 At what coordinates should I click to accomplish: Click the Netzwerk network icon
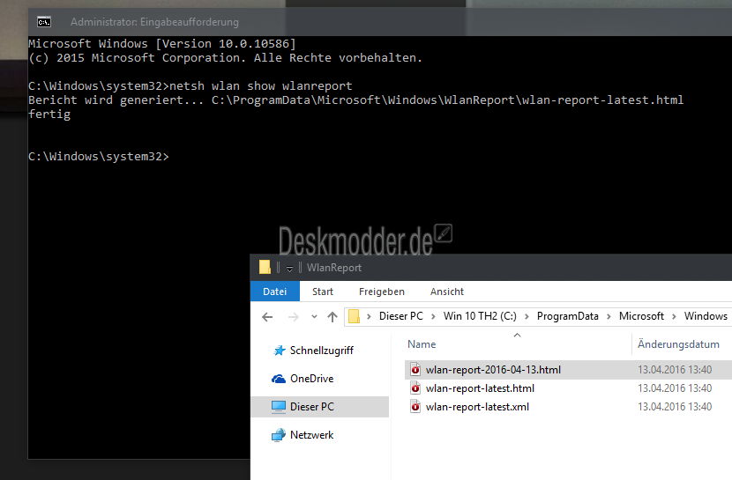pos(279,435)
